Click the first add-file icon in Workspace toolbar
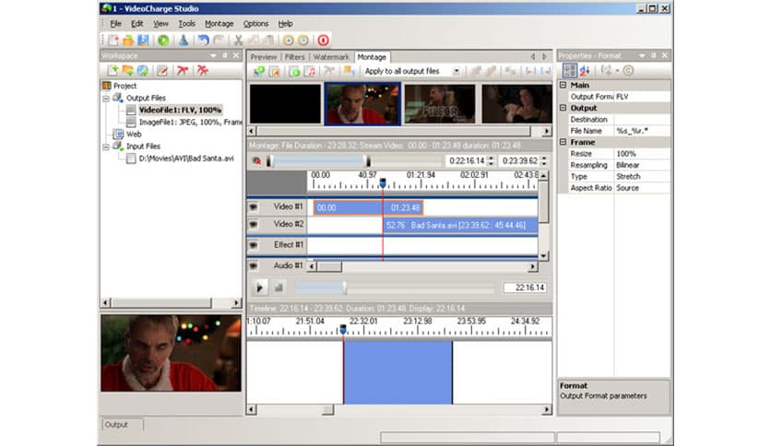The image size is (771, 446). tap(113, 71)
